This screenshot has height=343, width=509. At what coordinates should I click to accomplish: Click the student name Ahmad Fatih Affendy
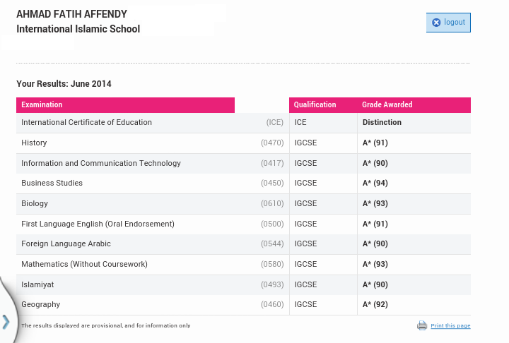(71, 15)
